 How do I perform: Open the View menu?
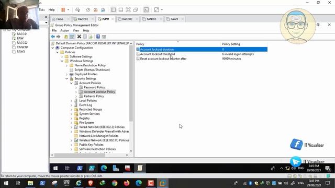point(76,31)
